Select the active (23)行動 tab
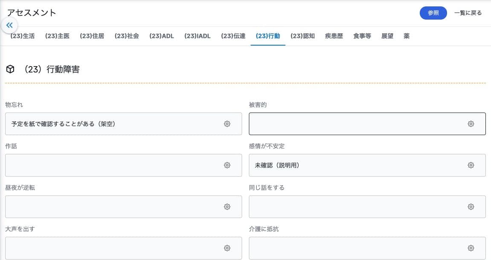The width and height of the screenshot is (491, 260). 268,36
